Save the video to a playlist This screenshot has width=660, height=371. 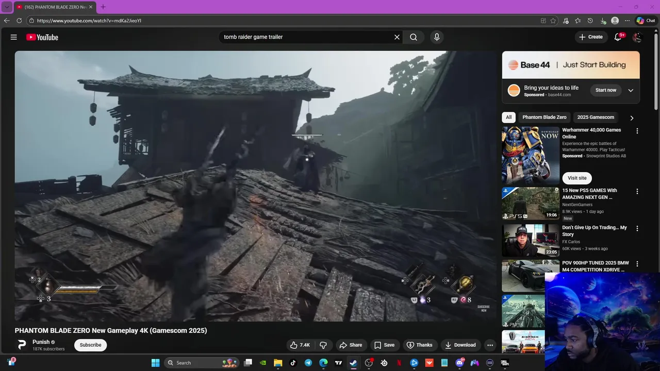click(x=384, y=345)
